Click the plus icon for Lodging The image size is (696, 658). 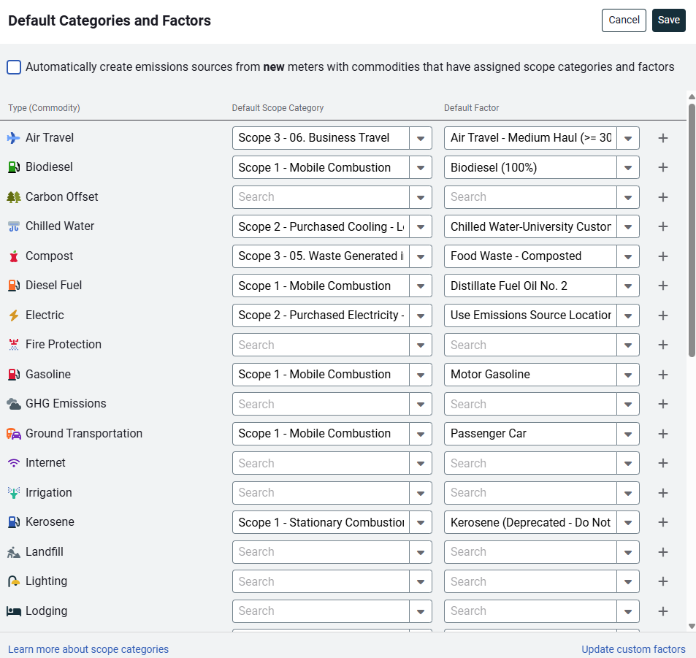(662, 611)
